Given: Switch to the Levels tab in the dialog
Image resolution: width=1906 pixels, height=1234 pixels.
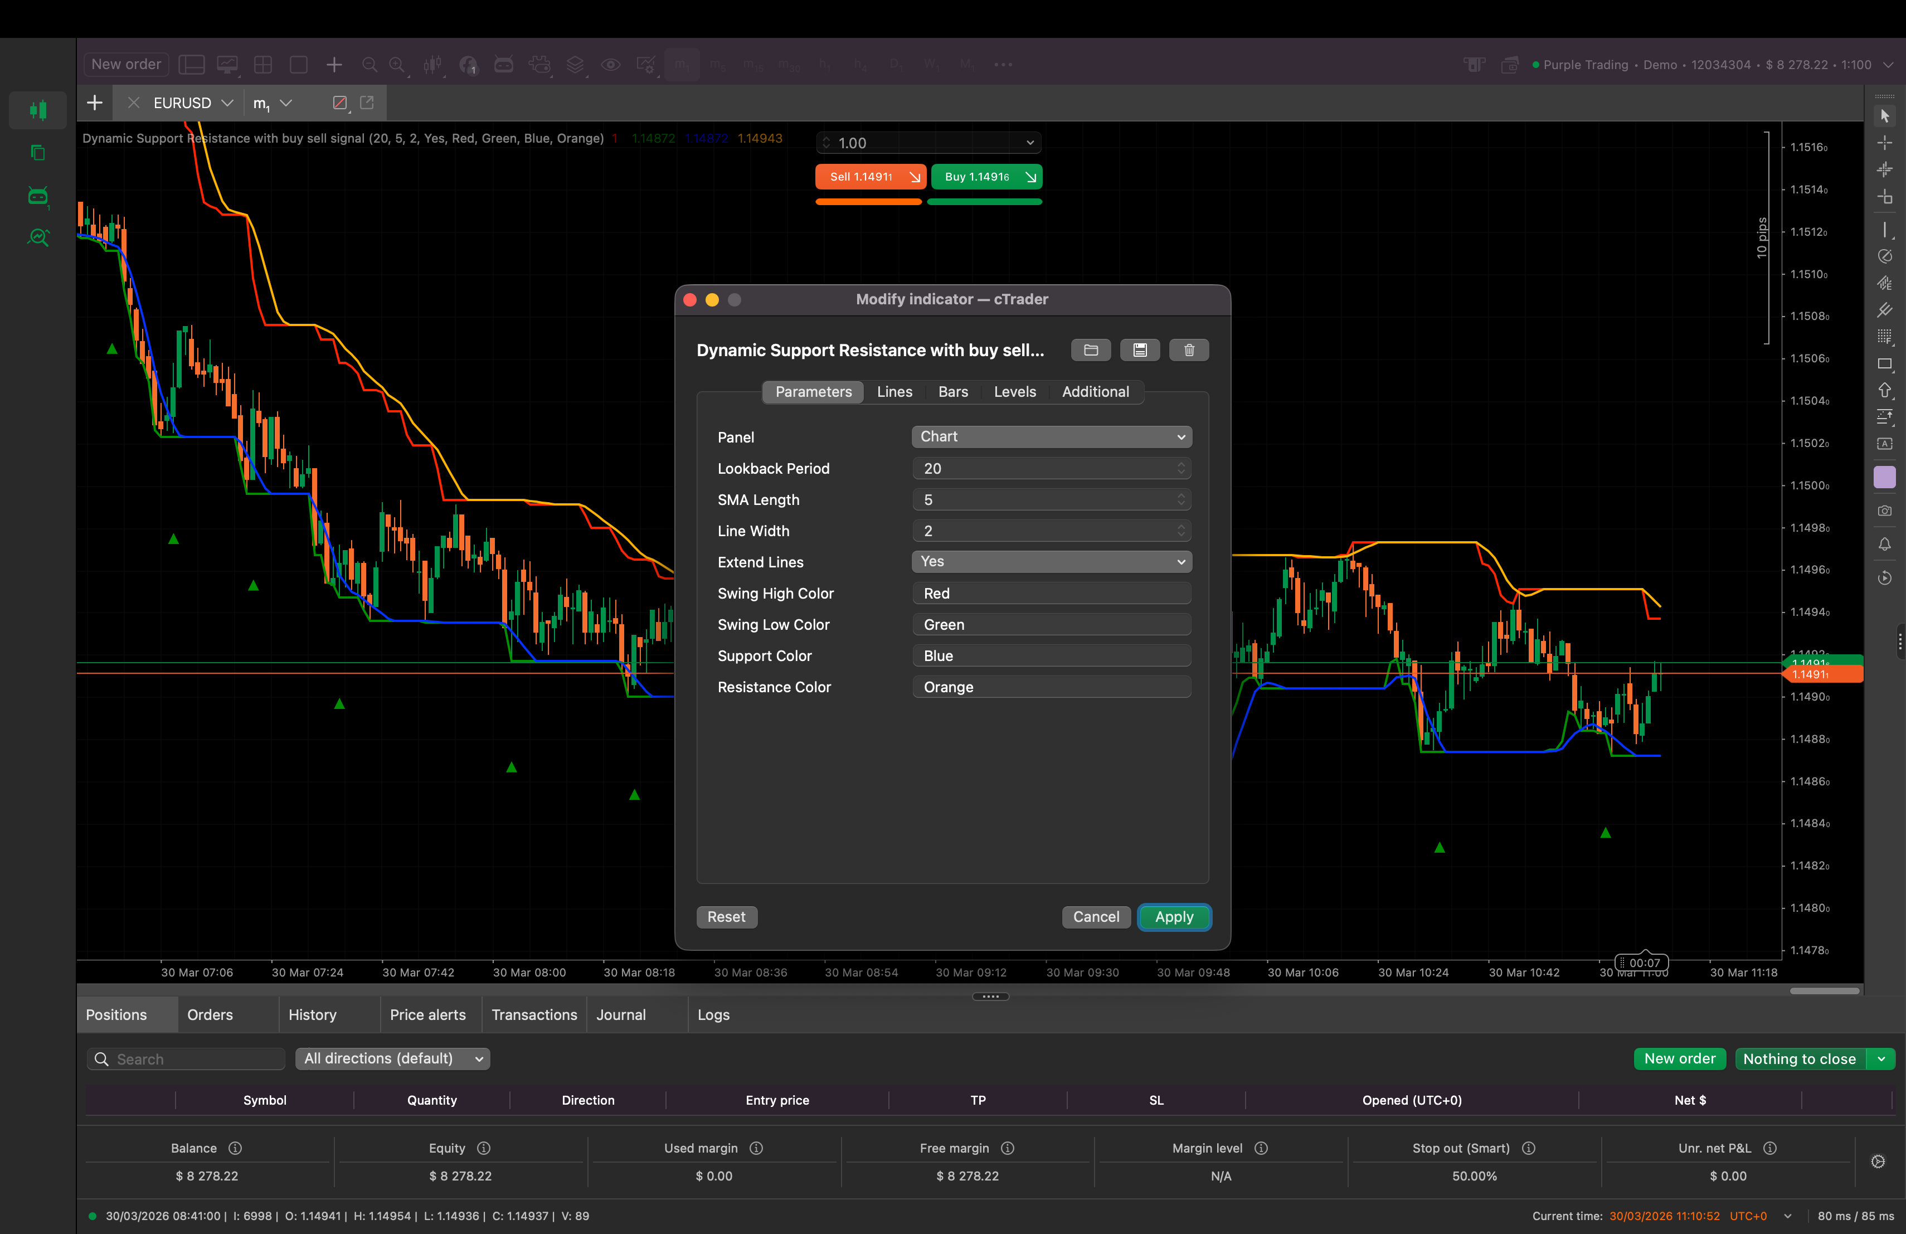Looking at the screenshot, I should click(1015, 392).
